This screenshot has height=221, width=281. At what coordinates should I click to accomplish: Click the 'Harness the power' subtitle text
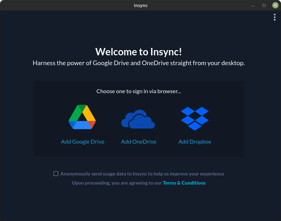tap(139, 63)
